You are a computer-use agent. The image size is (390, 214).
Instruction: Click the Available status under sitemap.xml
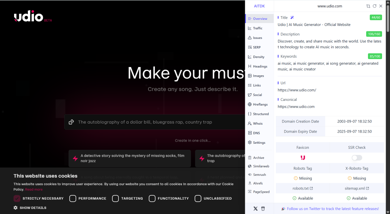point(357,198)
